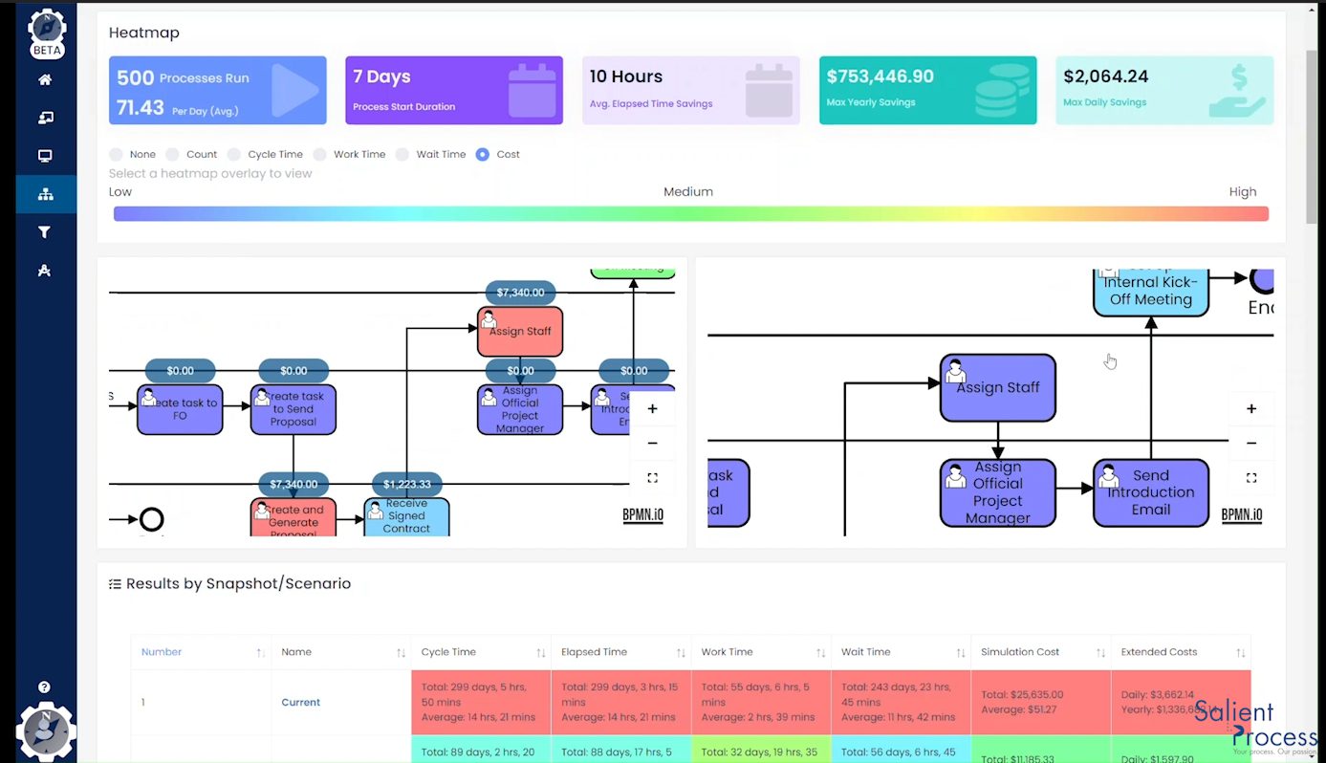Select the user workflow icon in sidebar
Image resolution: width=1326 pixels, height=763 pixels.
point(44,271)
